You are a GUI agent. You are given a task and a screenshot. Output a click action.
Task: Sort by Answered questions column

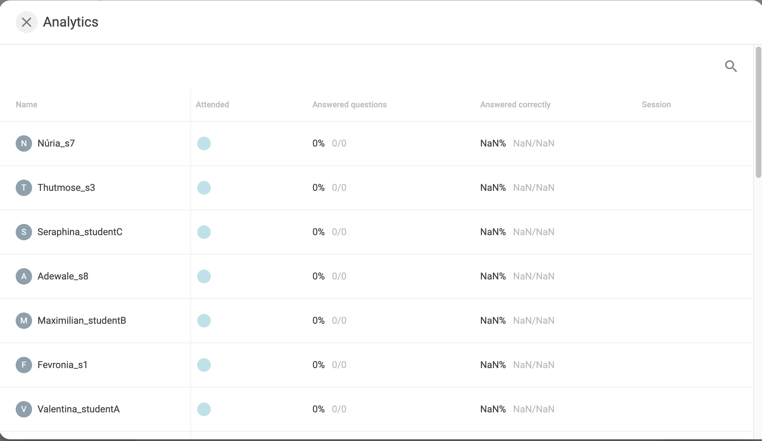tap(349, 105)
